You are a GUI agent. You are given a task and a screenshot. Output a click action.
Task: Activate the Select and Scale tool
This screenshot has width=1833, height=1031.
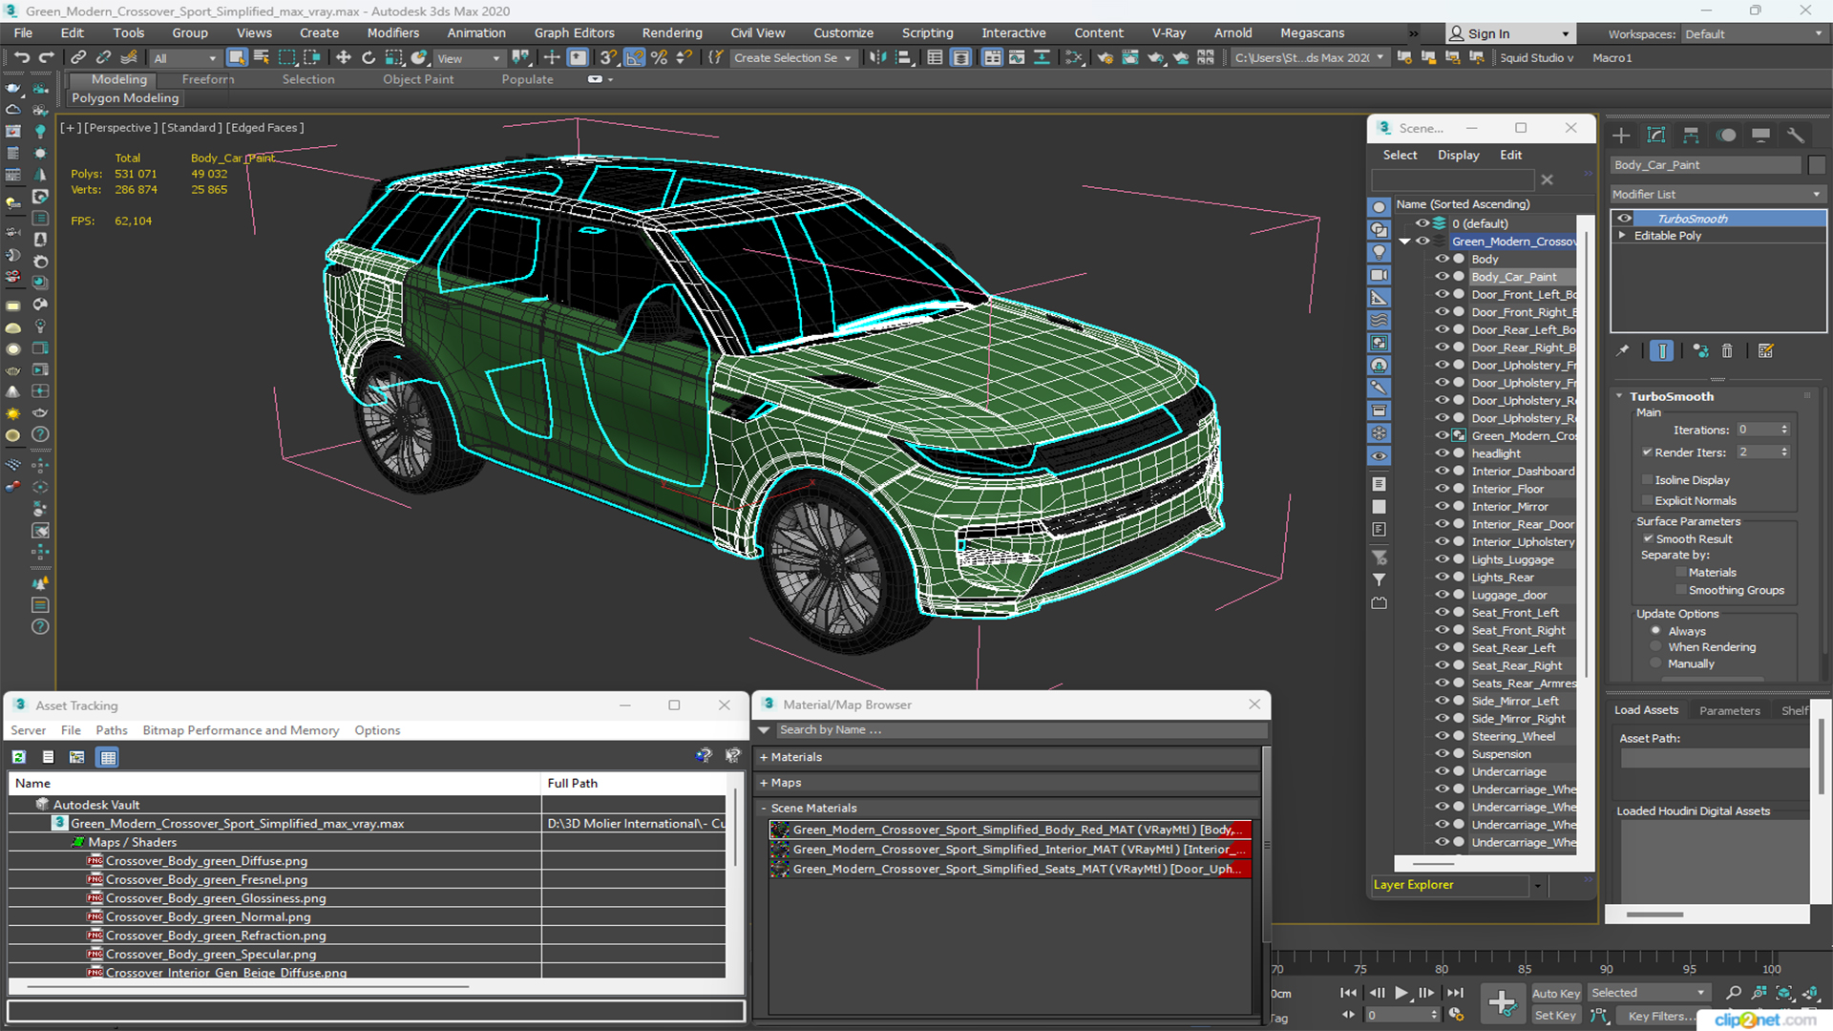pos(393,57)
